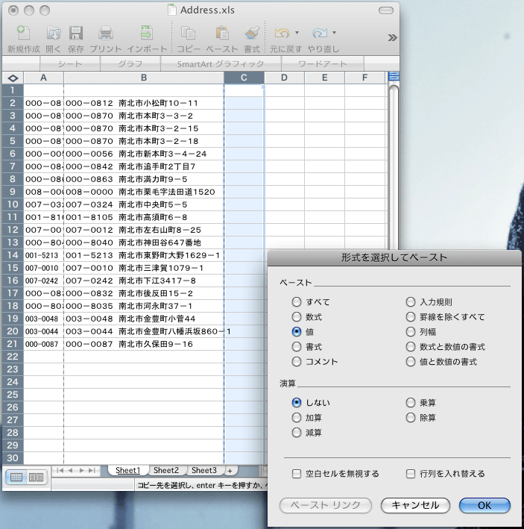Open the Redo history dropdown arrow
Screen dimensions: 524x529
334,33
